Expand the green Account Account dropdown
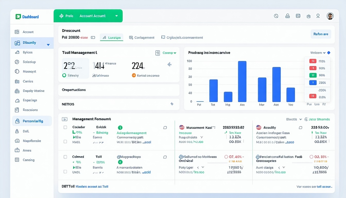The height and width of the screenshot is (198, 346). (116, 16)
